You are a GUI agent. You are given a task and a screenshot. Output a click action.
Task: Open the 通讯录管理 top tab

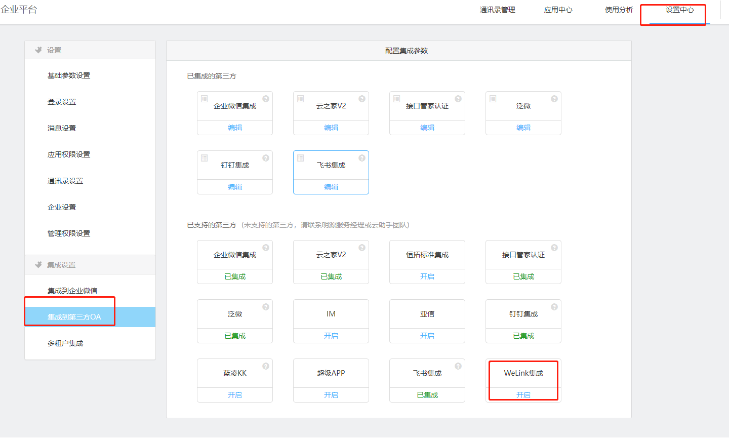[x=498, y=10]
